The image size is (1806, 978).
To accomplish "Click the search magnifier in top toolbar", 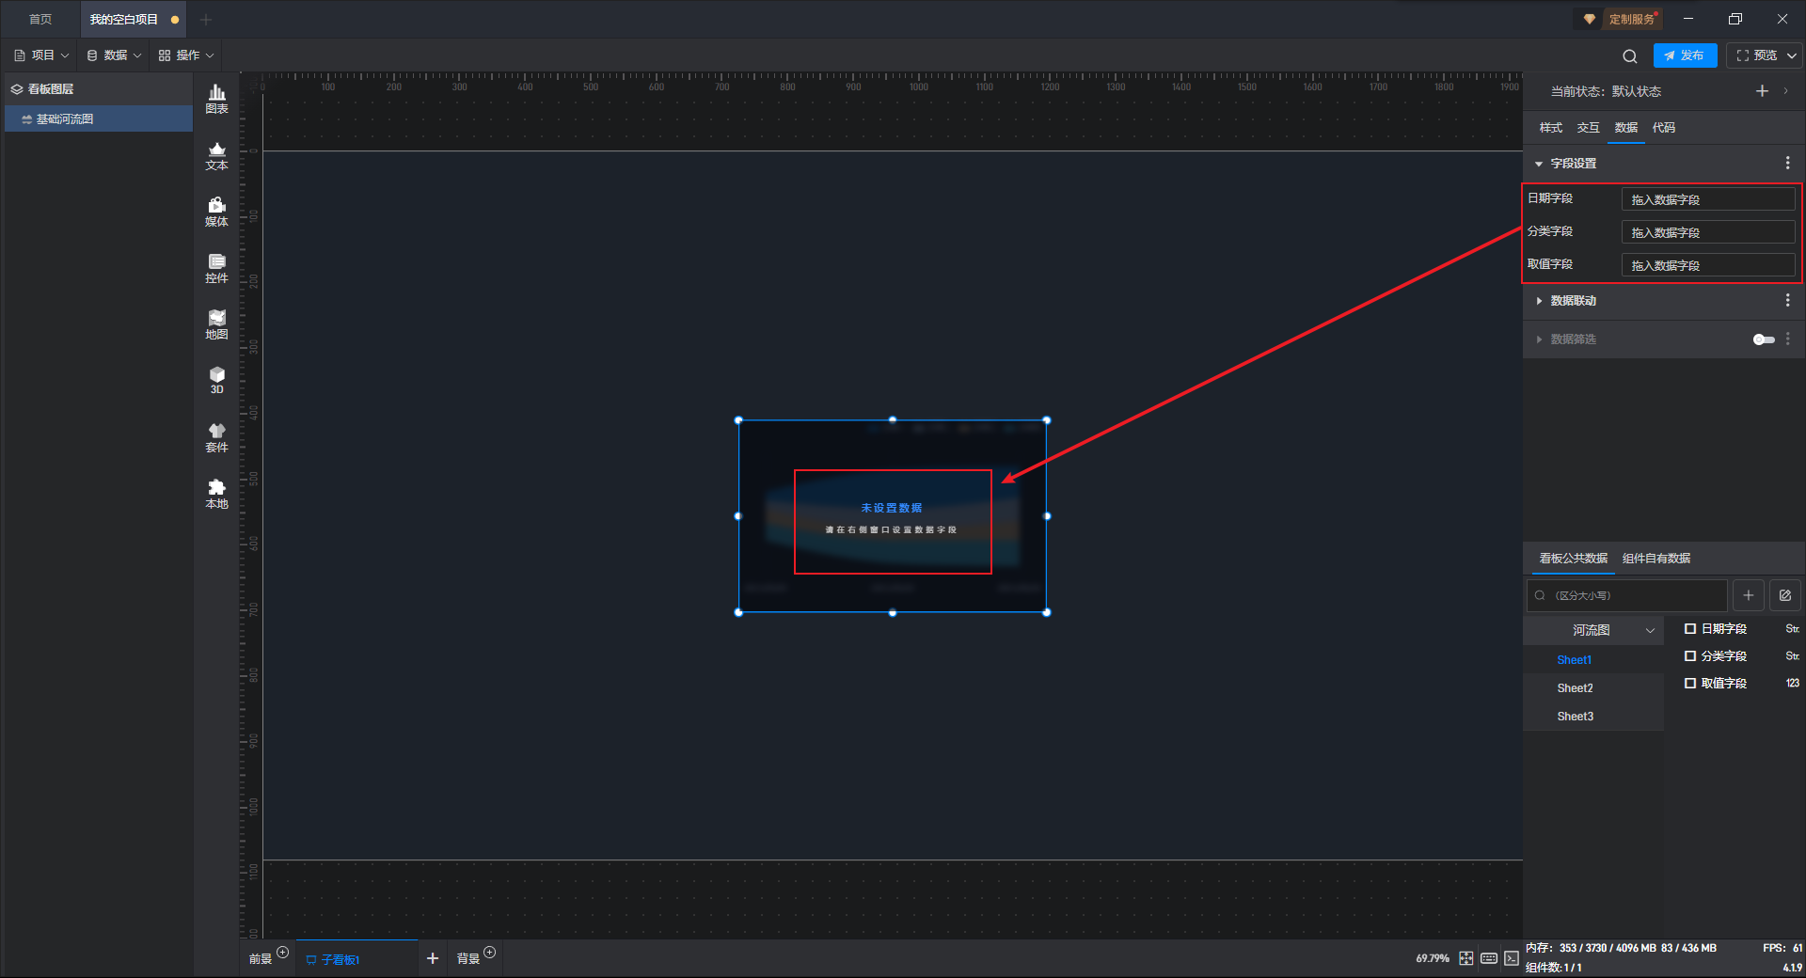I will point(1630,55).
